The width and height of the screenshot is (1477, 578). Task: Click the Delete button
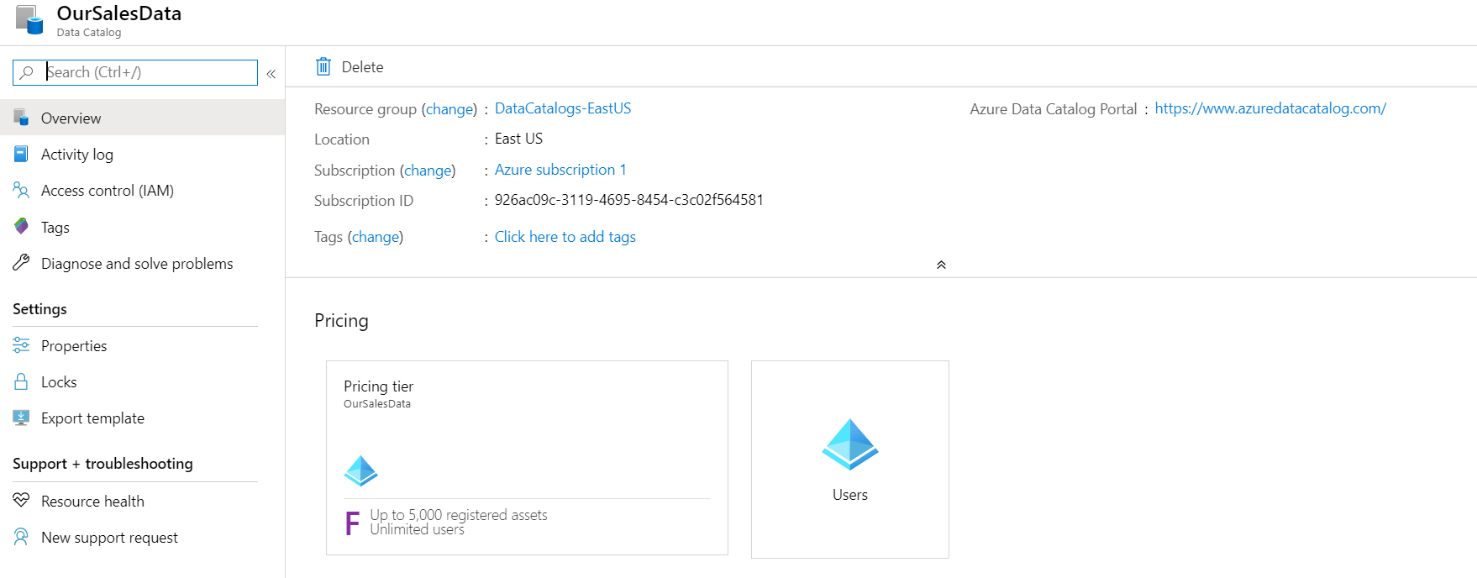pos(350,66)
